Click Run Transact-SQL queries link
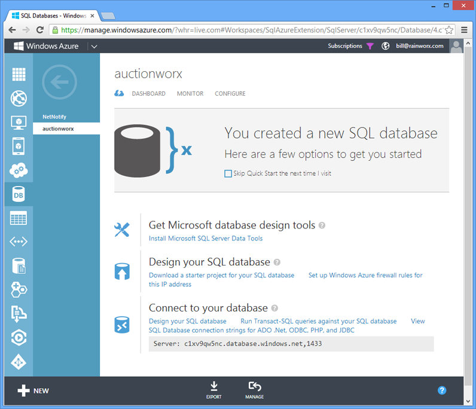Image resolution: width=476 pixels, height=409 pixels. 319,321
